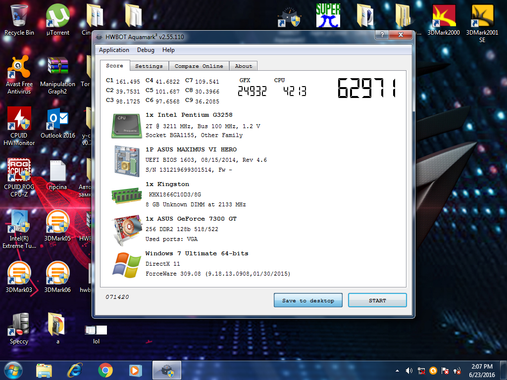The width and height of the screenshot is (507, 380).
Task: Click the 071420 code at bottom left
Action: point(117,297)
